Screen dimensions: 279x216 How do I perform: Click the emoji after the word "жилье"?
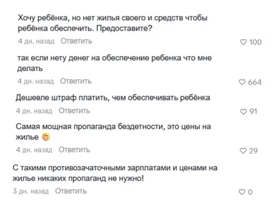(x=46, y=137)
